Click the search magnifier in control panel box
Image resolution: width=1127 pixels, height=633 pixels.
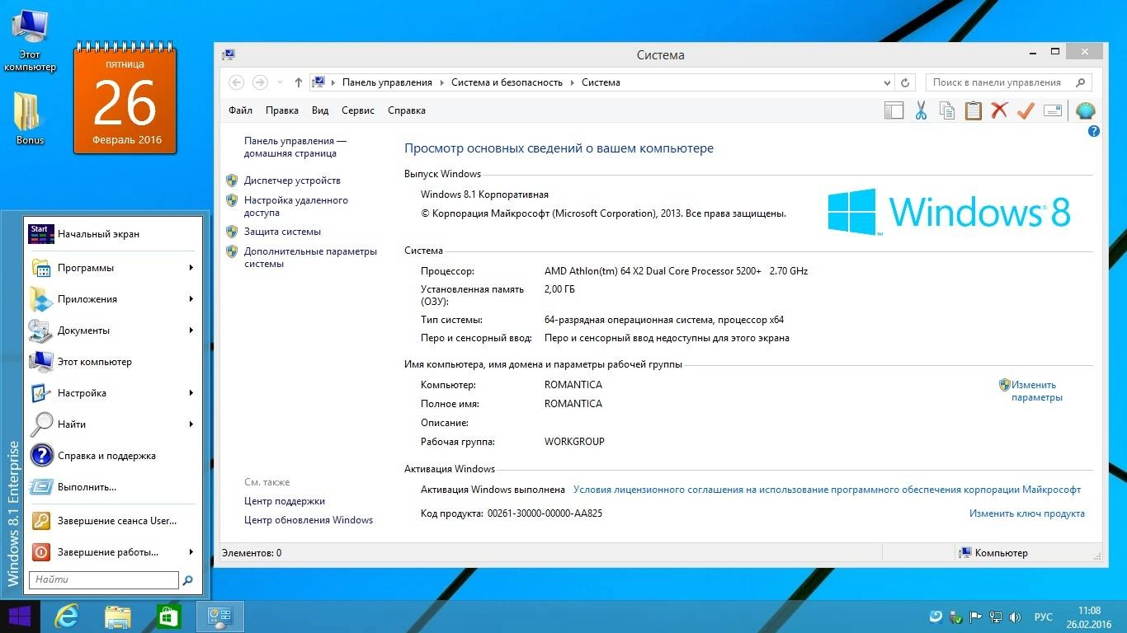pos(1080,82)
